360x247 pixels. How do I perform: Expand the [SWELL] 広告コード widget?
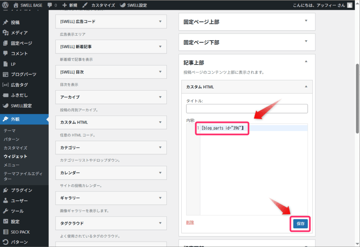[160, 21]
